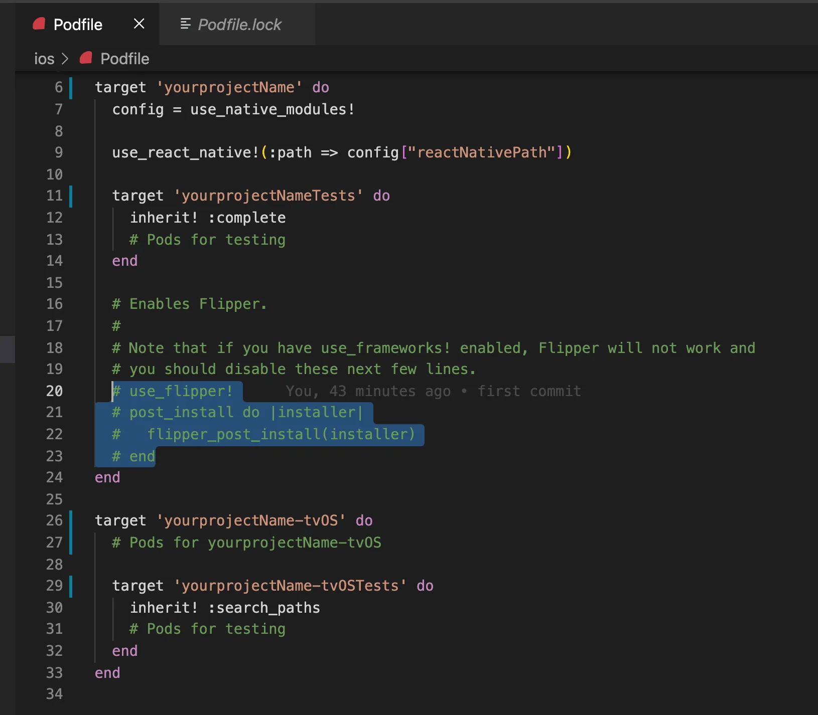Screen dimensions: 818x715
Task: Click 'inherit! :search_paths' on line 30
Action: pyautogui.click(x=225, y=608)
